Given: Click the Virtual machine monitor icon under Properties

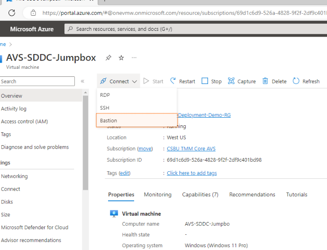Looking at the screenshot, I should coord(114,213).
